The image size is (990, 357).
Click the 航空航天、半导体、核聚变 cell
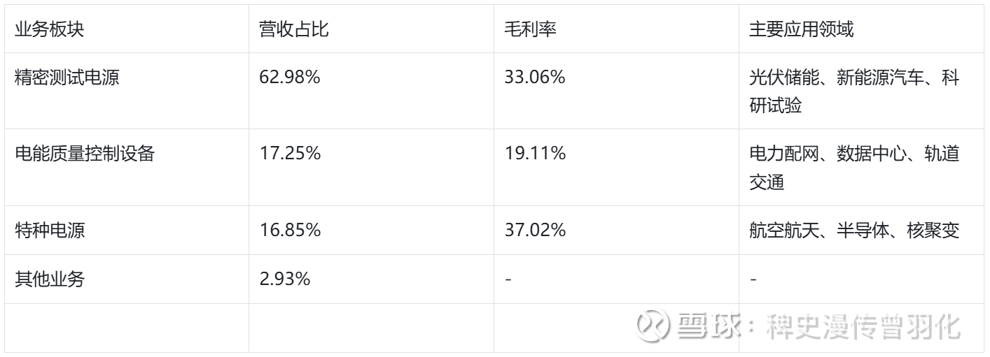[853, 230]
